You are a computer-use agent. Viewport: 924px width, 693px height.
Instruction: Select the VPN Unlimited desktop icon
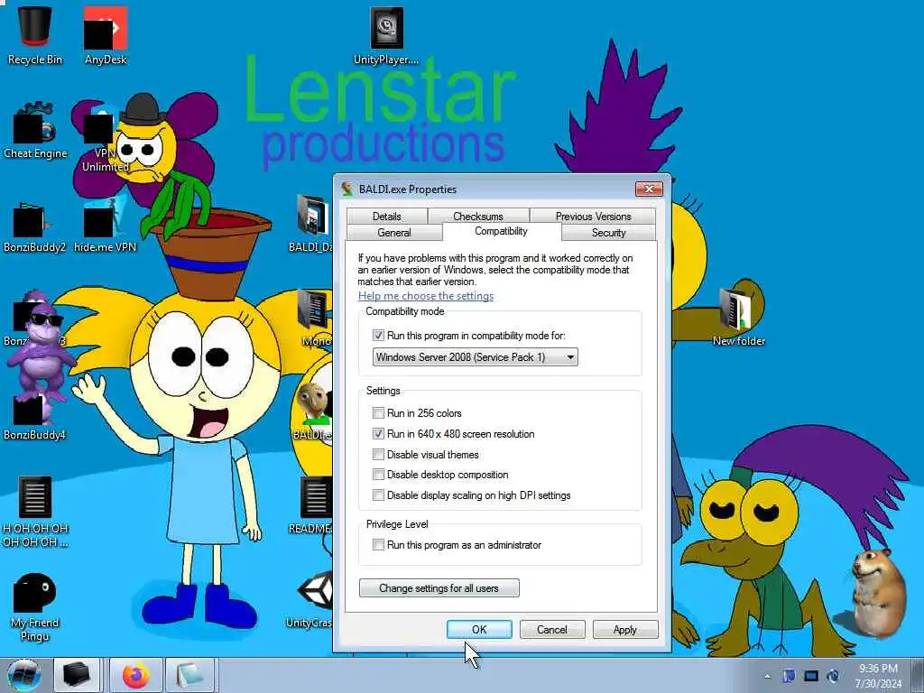[x=106, y=137]
